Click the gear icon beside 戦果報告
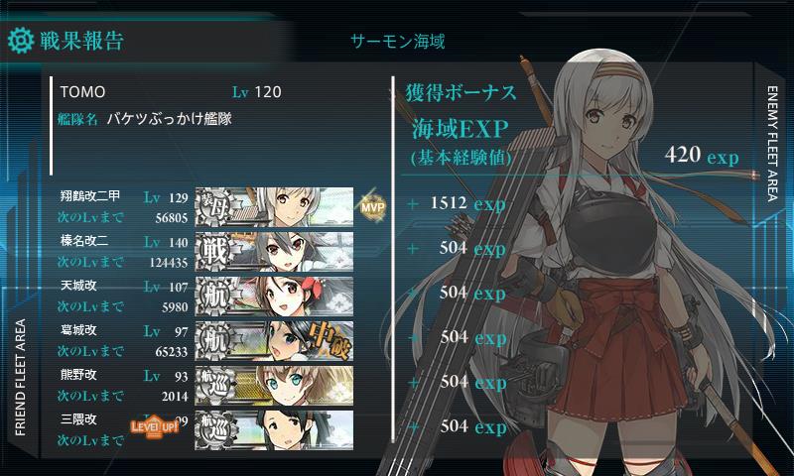The height and width of the screenshot is (476, 794). (x=21, y=41)
